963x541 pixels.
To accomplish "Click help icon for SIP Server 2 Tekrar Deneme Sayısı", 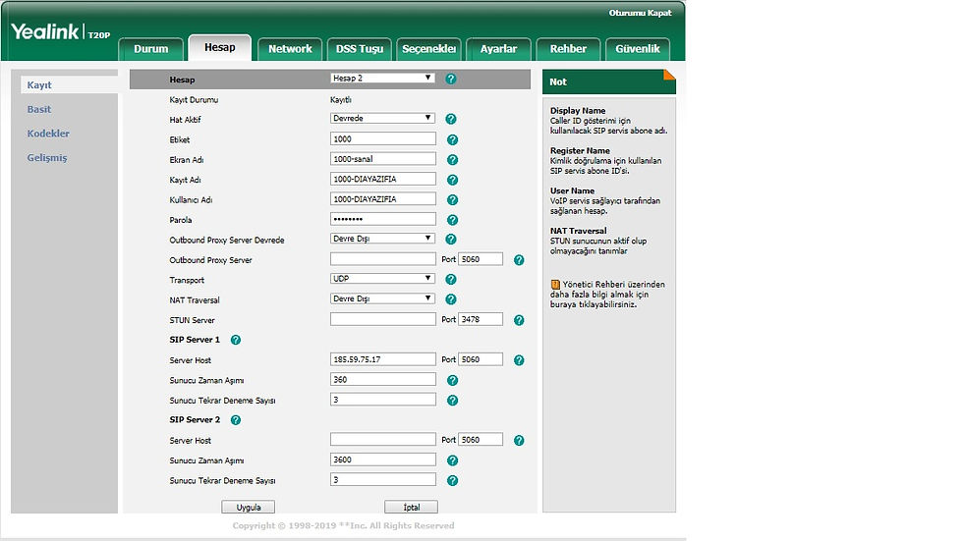I will point(453,481).
